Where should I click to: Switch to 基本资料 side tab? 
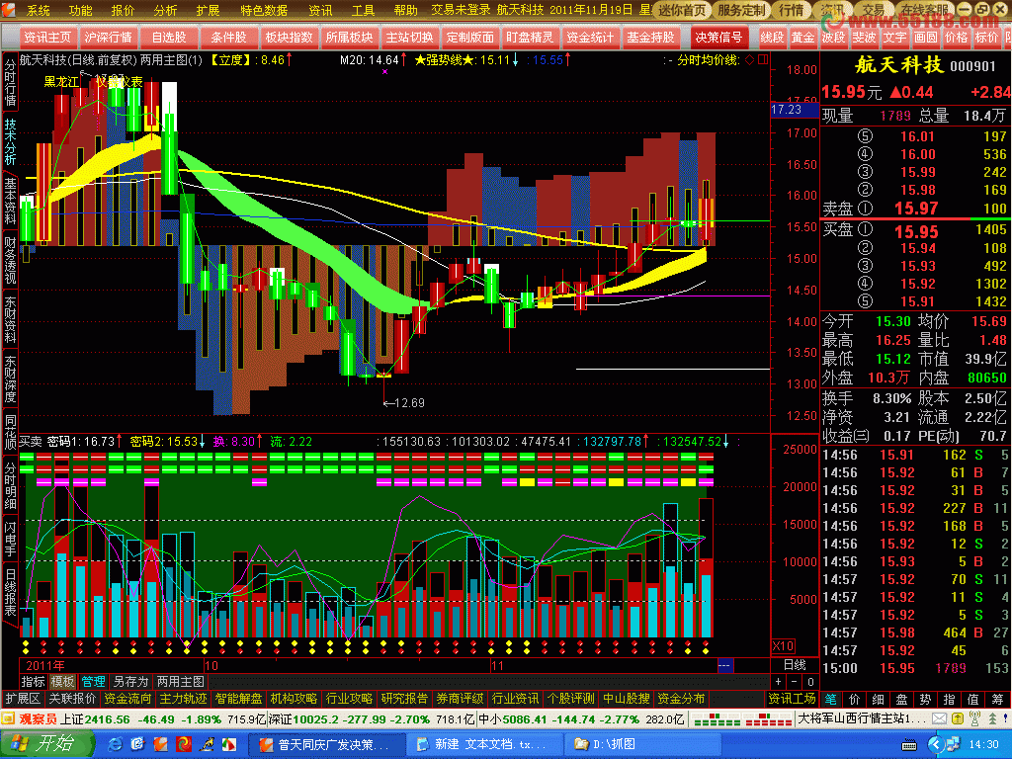coord(10,201)
